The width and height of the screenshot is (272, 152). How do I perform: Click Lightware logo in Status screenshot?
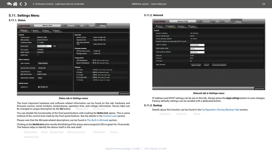pos(24,26)
